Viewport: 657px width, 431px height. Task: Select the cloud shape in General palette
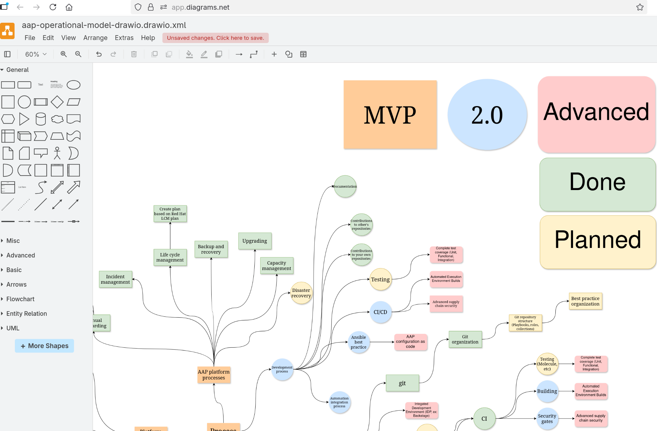pyautogui.click(x=57, y=119)
